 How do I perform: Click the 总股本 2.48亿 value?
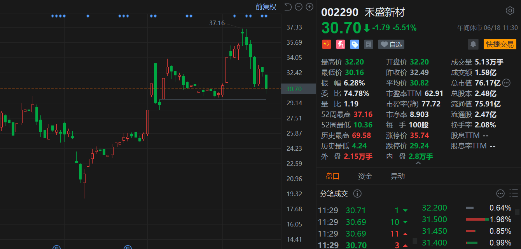[486, 93]
